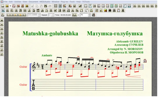Select the Clef tool (bass clef)
This screenshot has width=168, height=108.
(x=21, y=11)
